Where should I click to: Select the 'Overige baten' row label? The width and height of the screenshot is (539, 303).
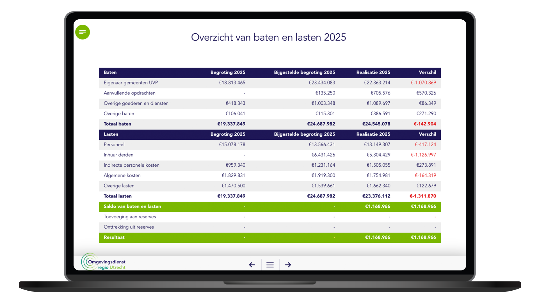[119, 114]
